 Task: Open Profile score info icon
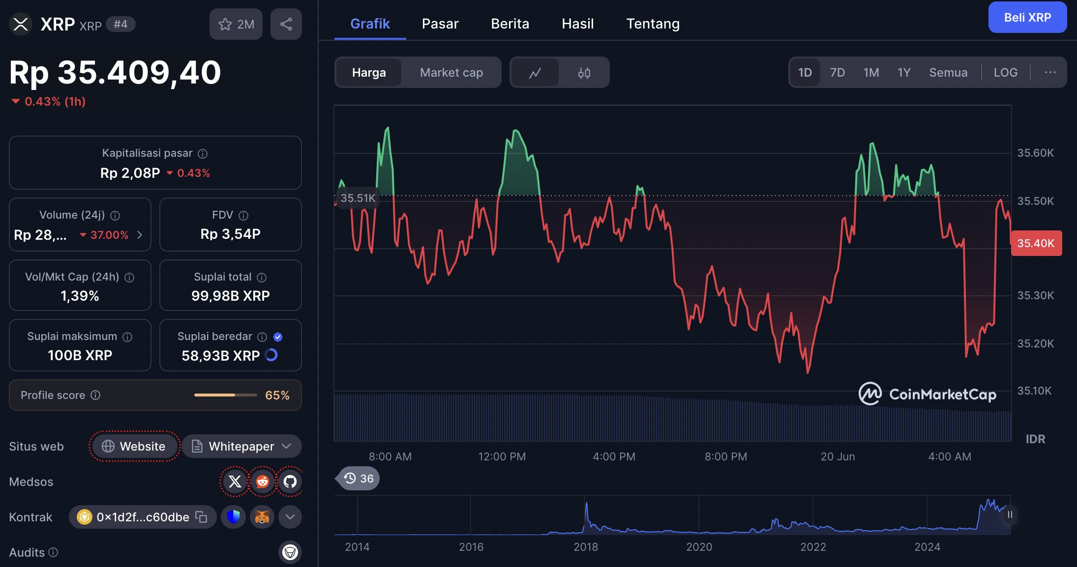click(x=95, y=395)
